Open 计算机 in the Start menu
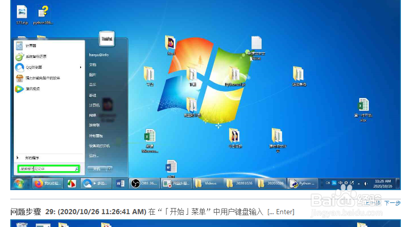 94,105
